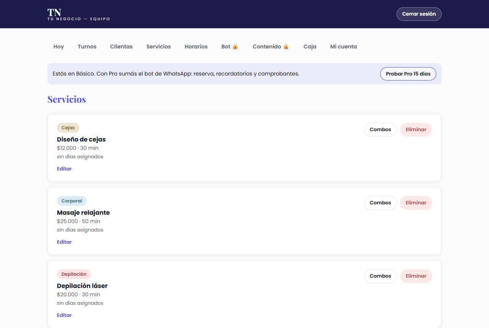Open the locked Bot tab
This screenshot has width=489, height=328.
pyautogui.click(x=230, y=47)
